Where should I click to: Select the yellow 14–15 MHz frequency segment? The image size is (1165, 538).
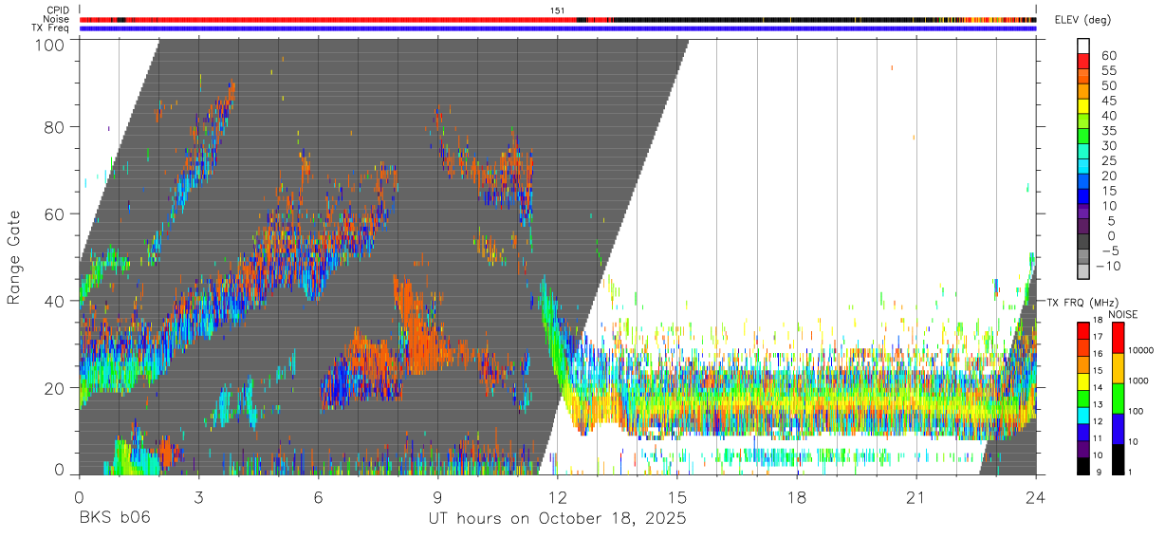tap(1083, 380)
